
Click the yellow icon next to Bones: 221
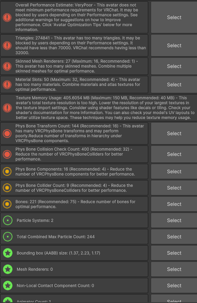(7, 204)
